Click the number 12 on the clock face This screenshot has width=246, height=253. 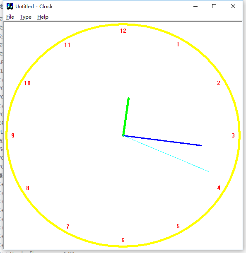(x=123, y=31)
